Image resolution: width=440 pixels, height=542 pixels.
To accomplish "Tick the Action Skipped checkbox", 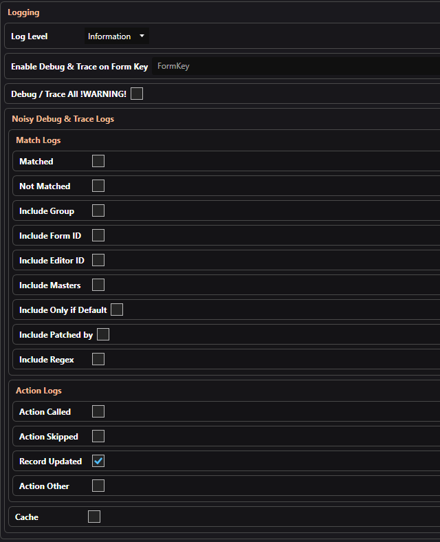I will (98, 437).
